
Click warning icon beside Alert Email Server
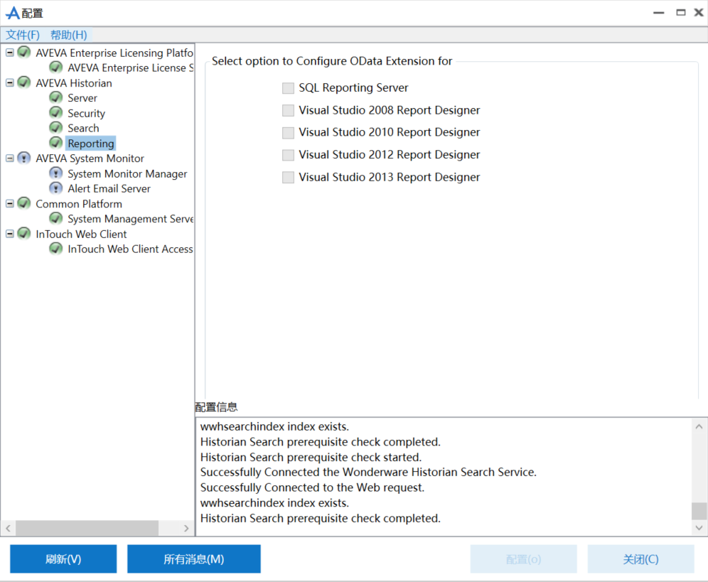(x=56, y=188)
